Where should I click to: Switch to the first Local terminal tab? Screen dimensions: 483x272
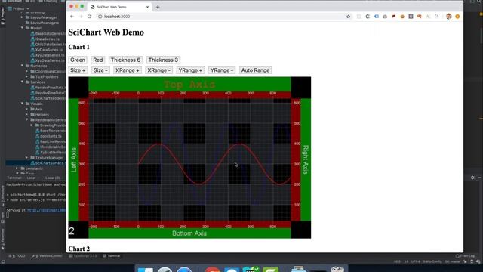point(31,178)
